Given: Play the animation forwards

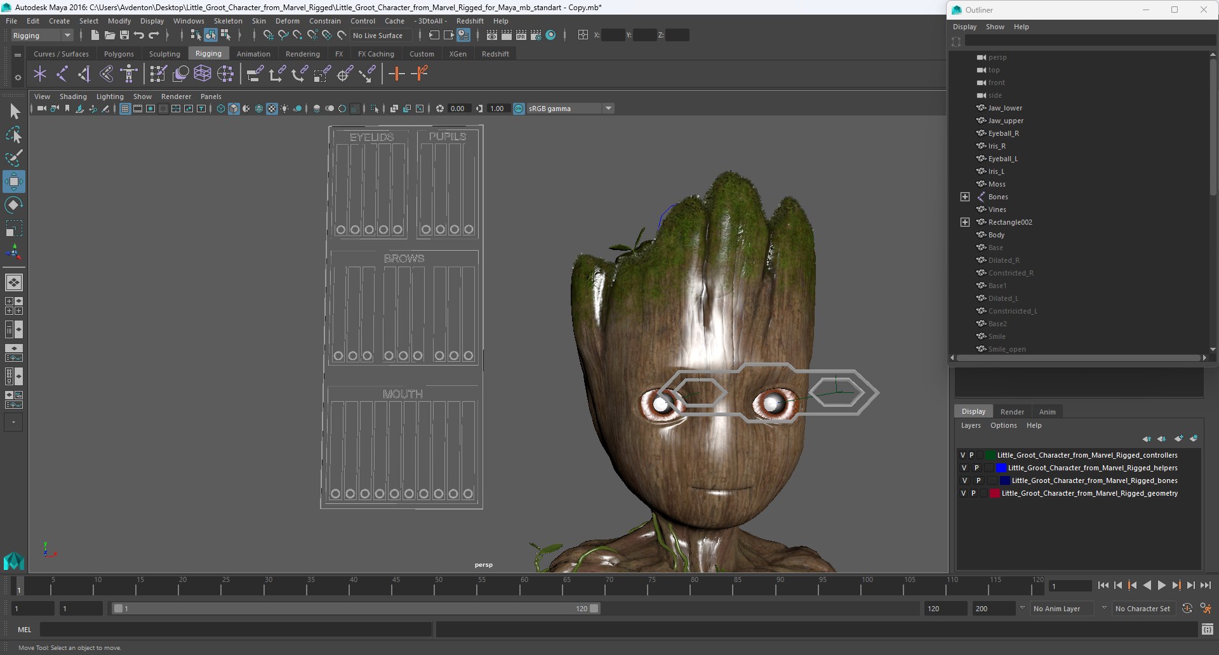Looking at the screenshot, I should point(1161,586).
